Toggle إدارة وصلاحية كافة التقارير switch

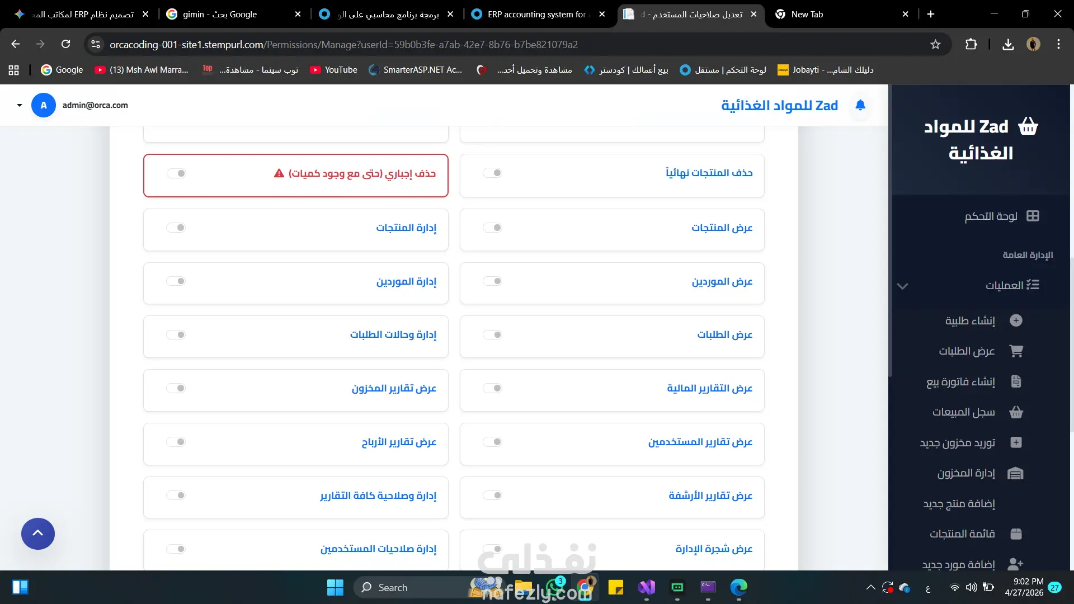pyautogui.click(x=176, y=495)
